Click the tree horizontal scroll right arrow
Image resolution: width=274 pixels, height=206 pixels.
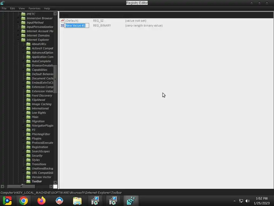point(51,187)
